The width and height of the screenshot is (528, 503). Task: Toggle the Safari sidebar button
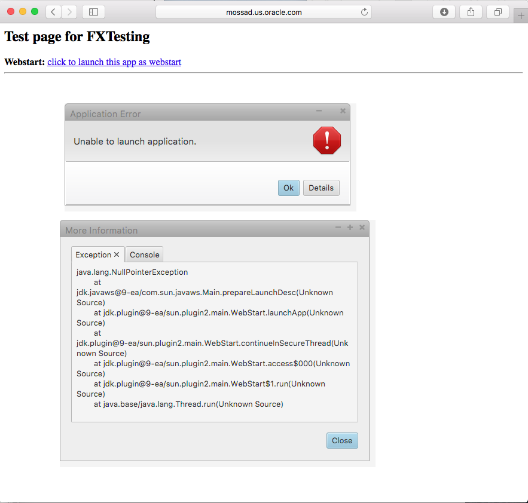coord(93,12)
